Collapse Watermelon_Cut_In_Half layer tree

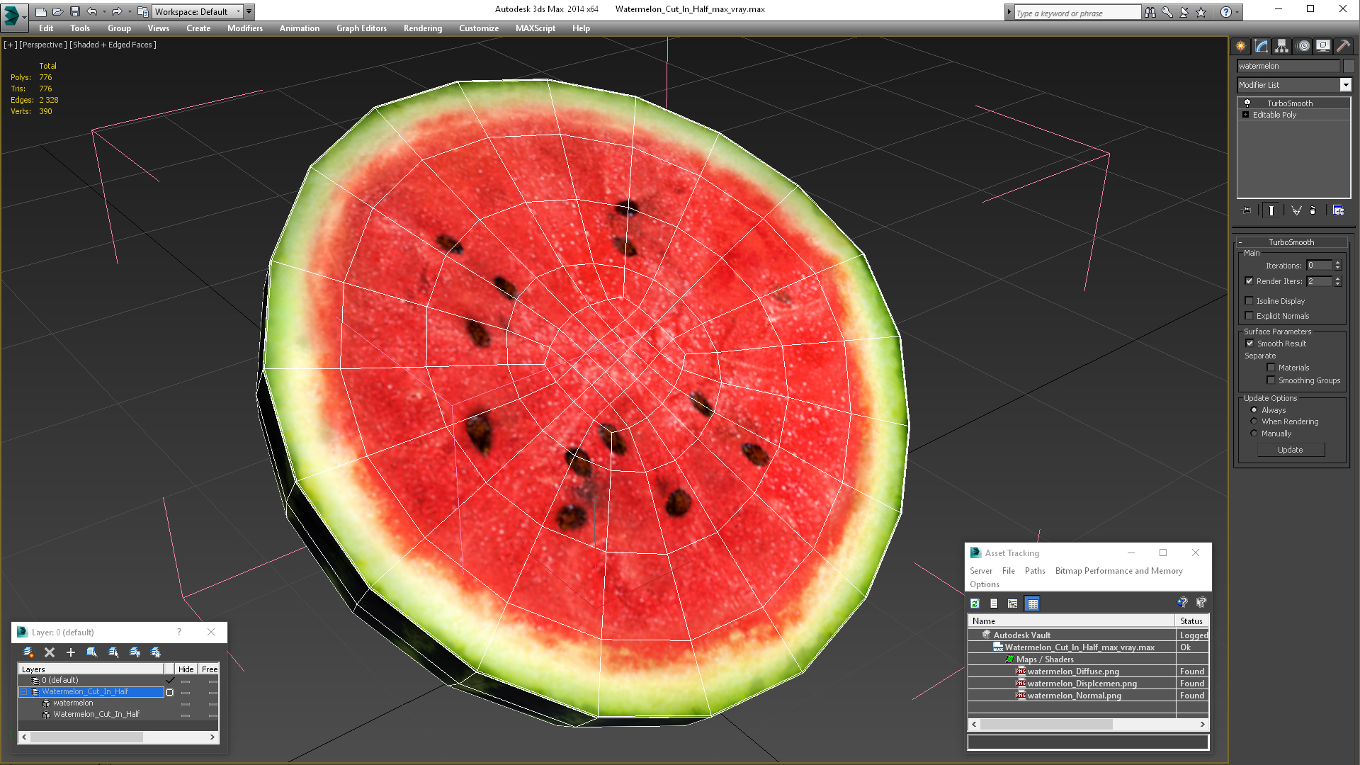pos(23,692)
